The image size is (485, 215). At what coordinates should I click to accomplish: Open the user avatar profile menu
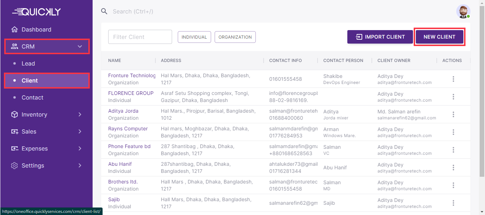click(463, 11)
